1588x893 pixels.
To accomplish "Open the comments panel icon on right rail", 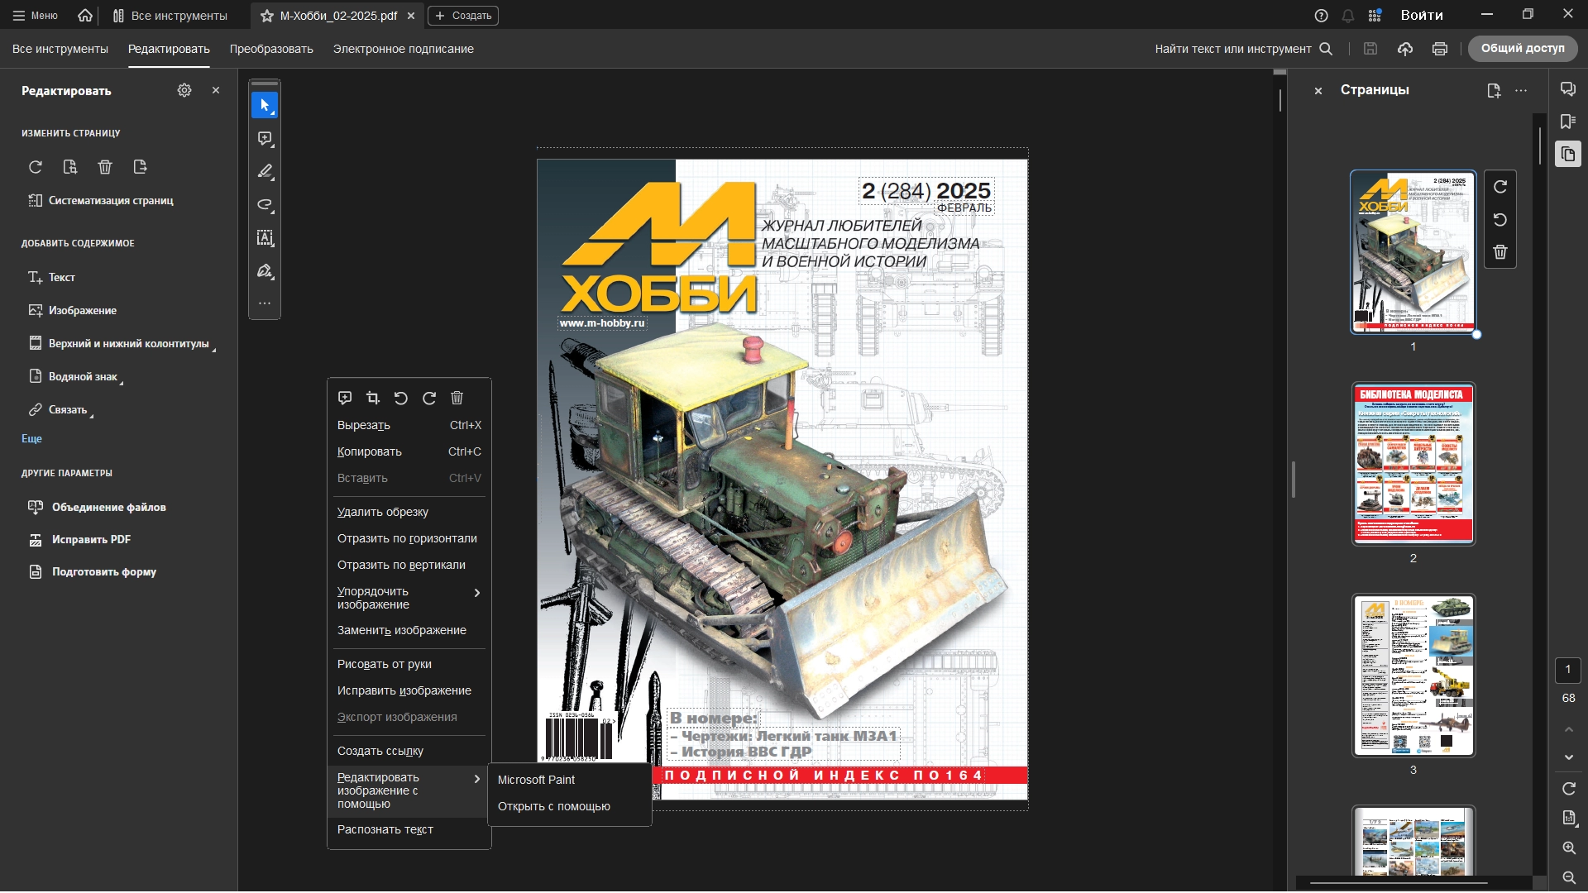I will pos(1568,89).
